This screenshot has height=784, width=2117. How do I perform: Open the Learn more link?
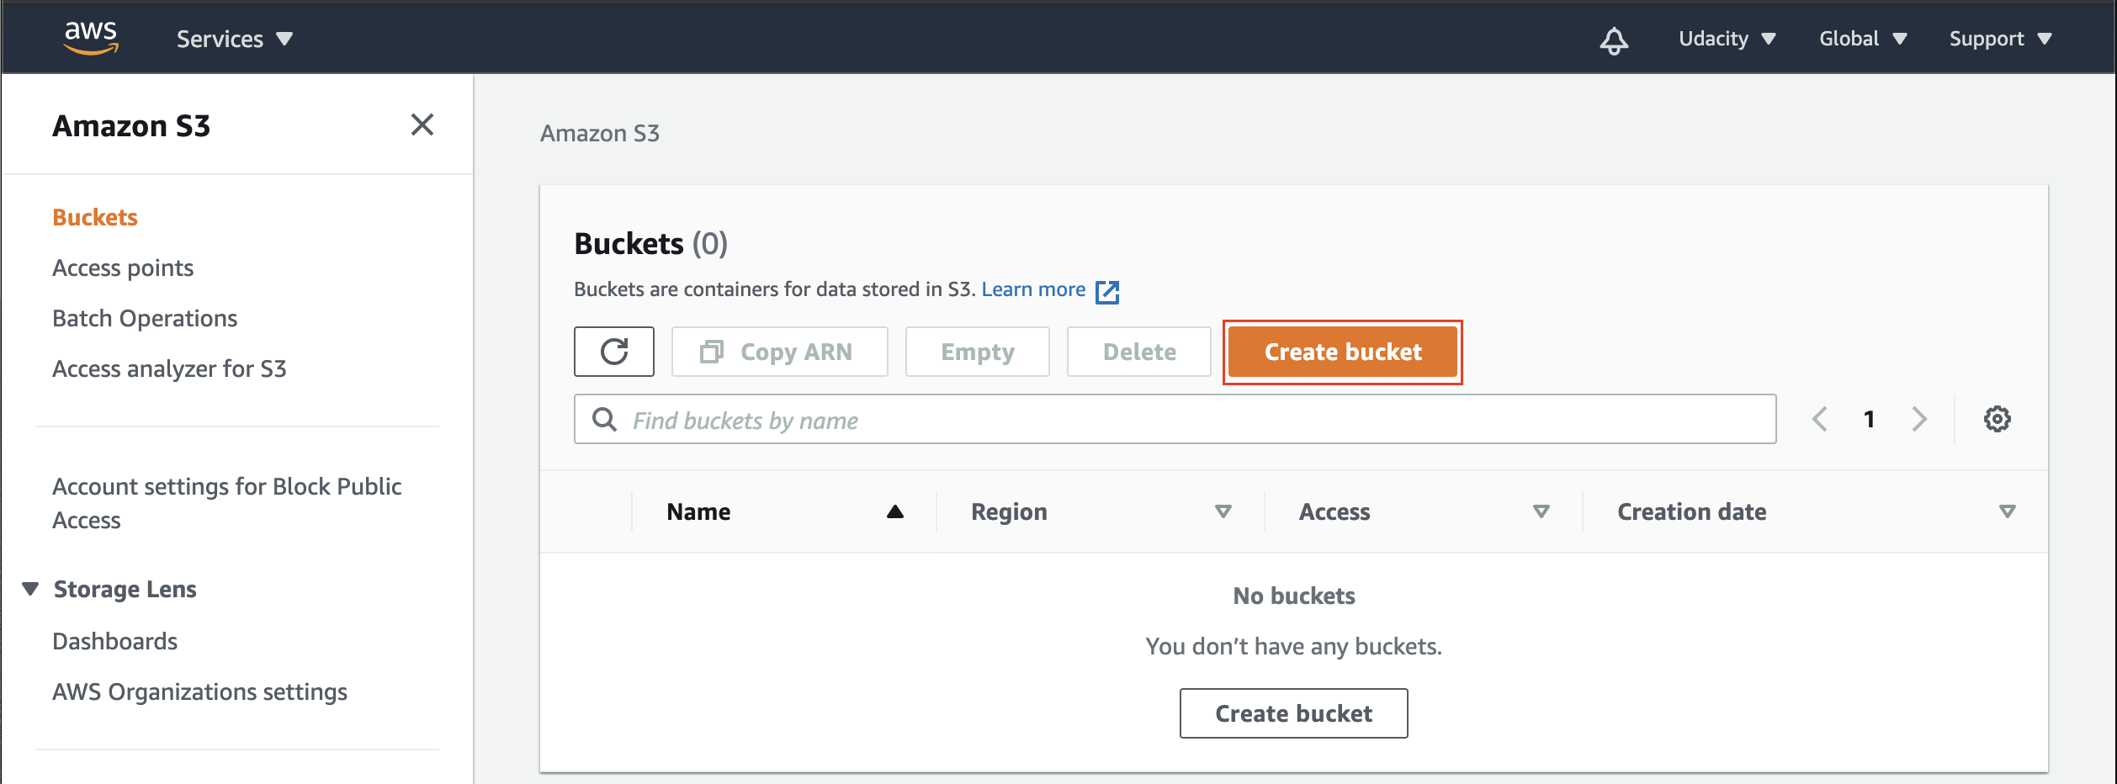point(1033,289)
